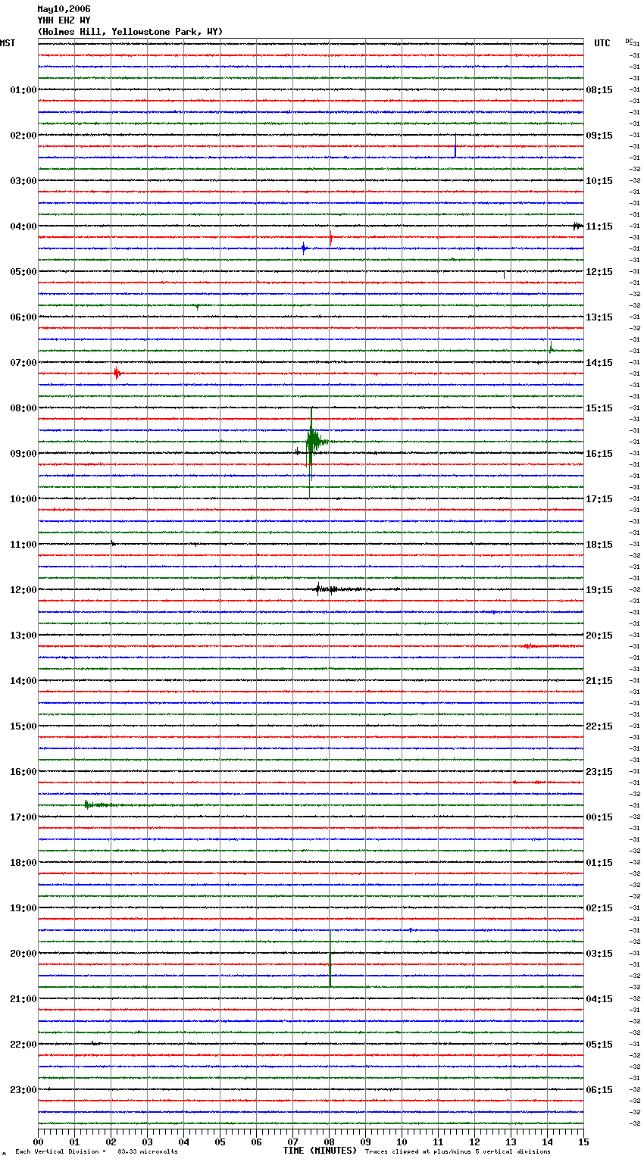Click the May10,2006 date header

click(64, 9)
